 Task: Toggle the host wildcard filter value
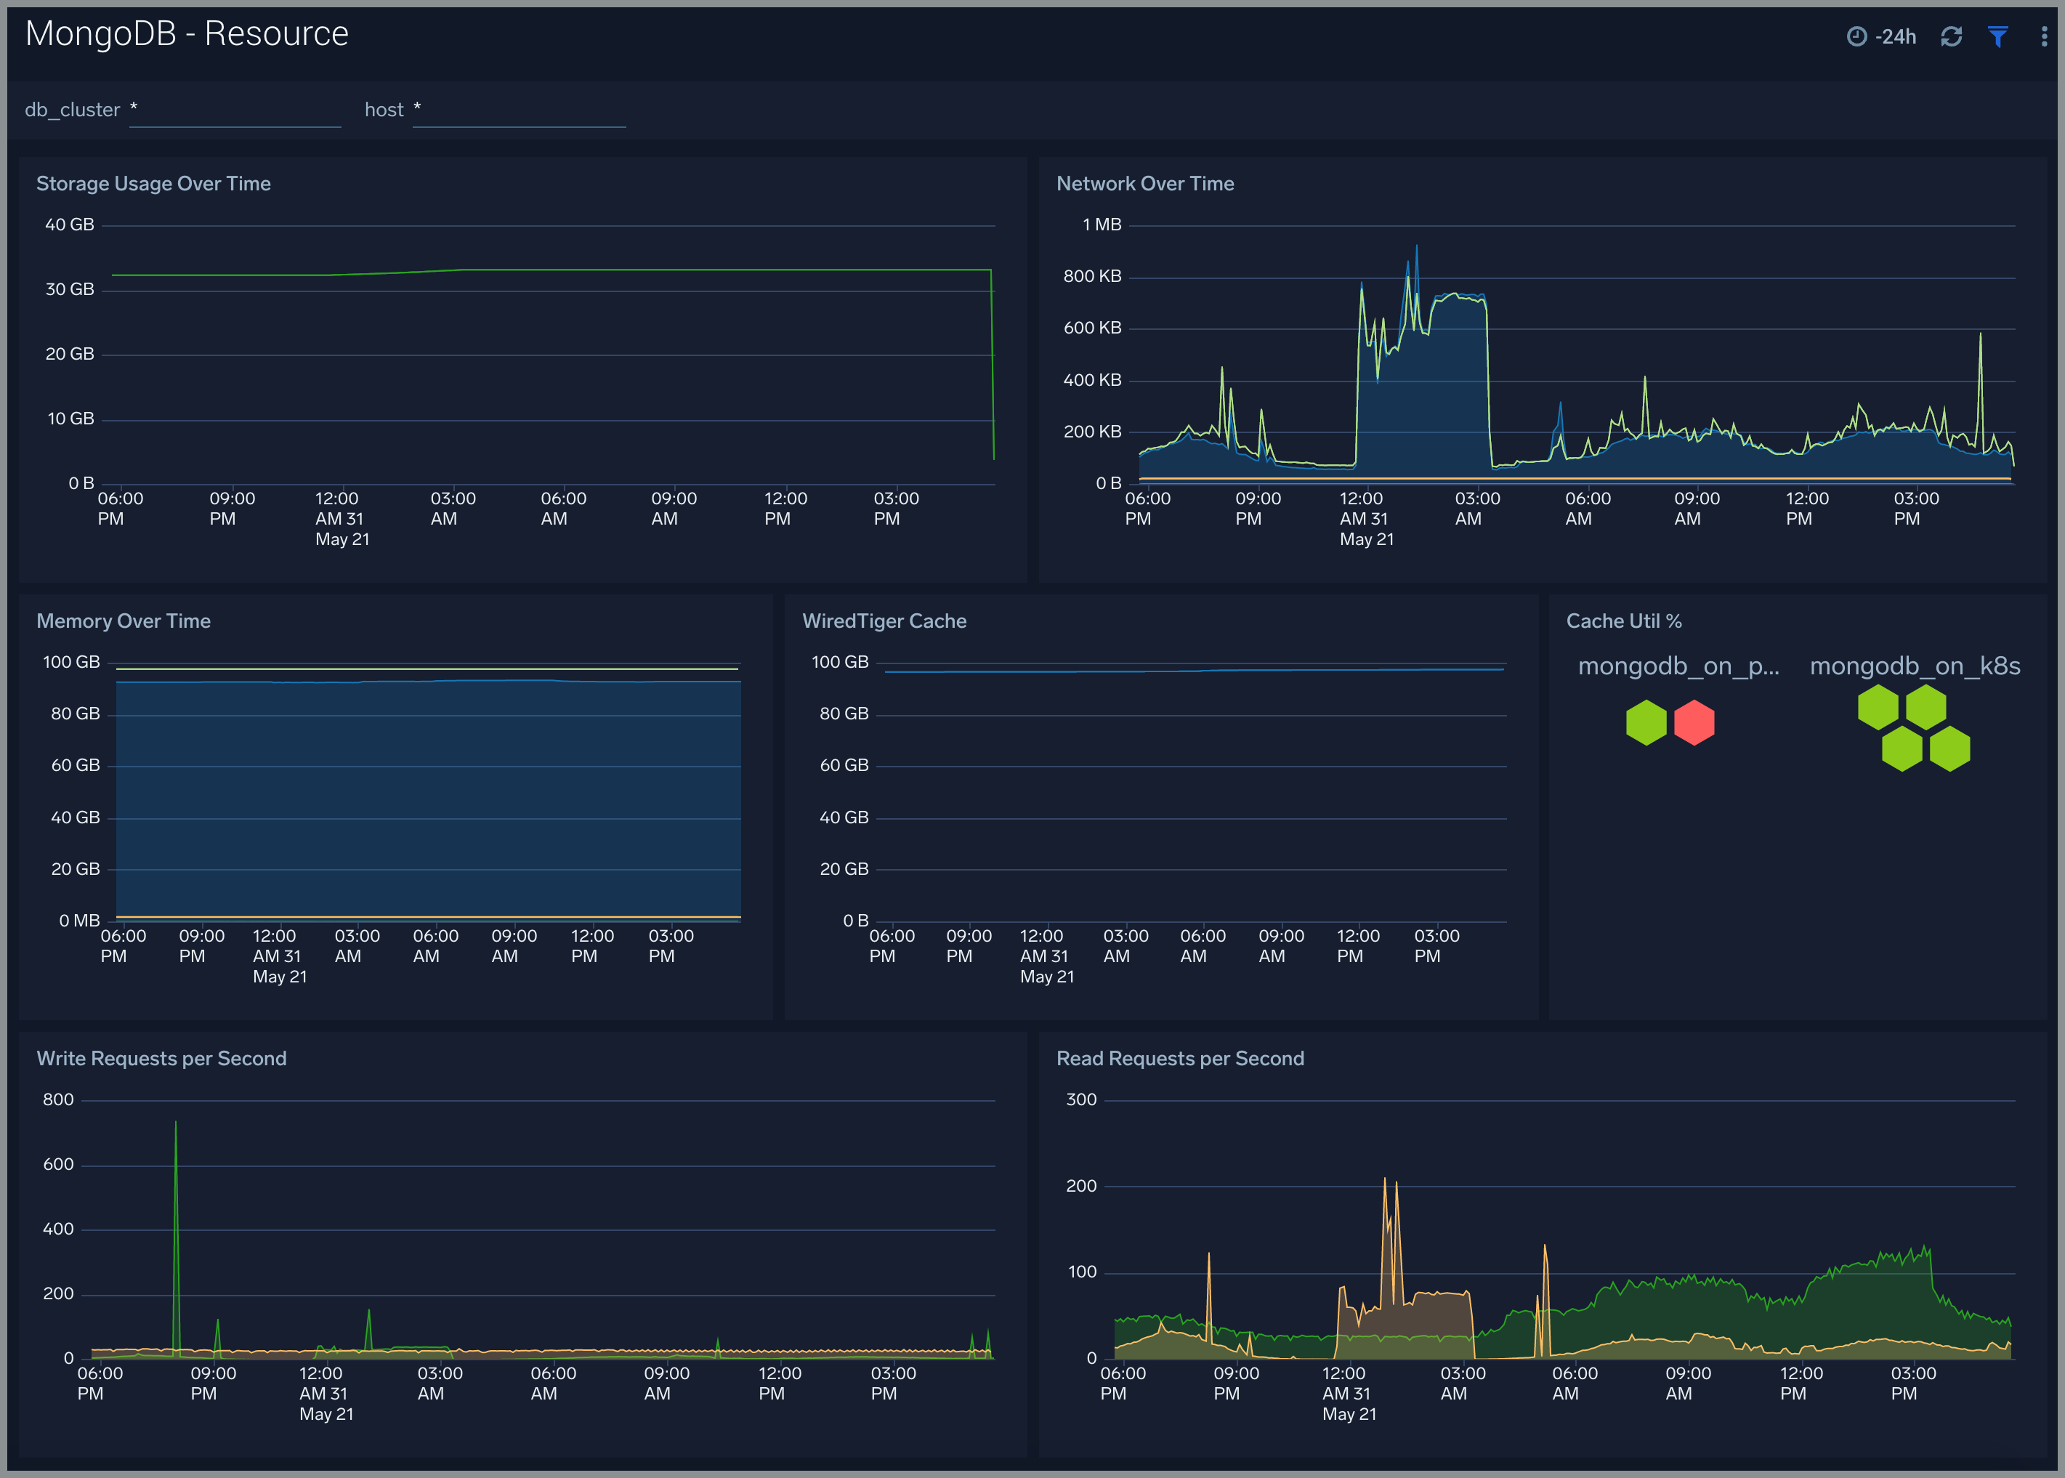click(418, 108)
